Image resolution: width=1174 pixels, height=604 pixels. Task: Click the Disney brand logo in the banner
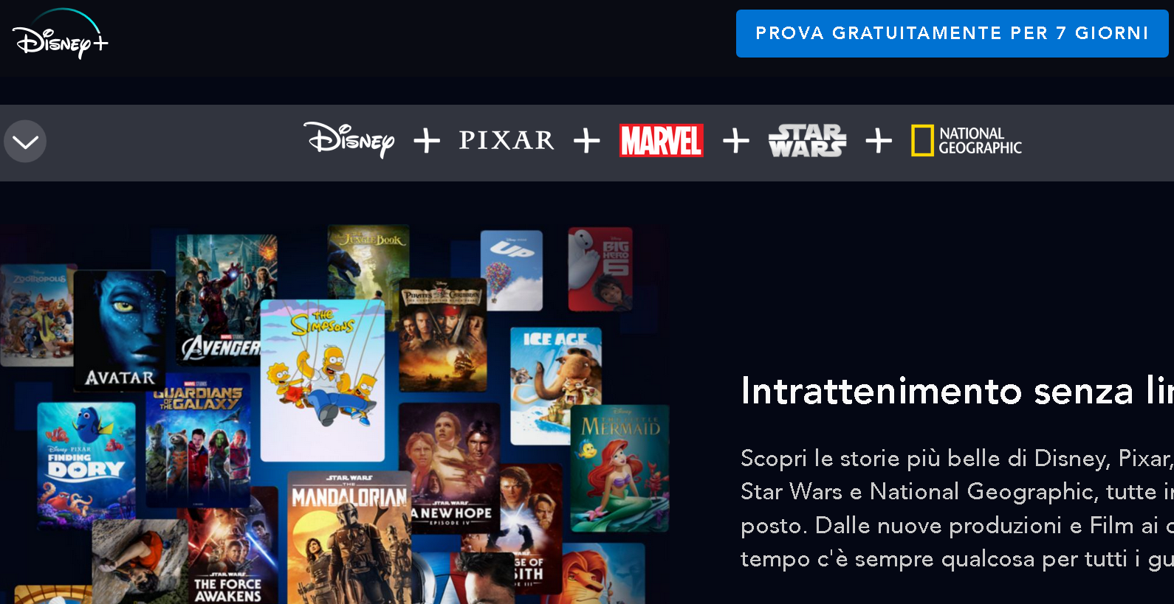pyautogui.click(x=349, y=140)
